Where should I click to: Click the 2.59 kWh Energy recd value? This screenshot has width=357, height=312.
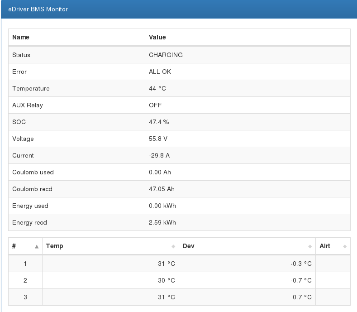pos(162,222)
